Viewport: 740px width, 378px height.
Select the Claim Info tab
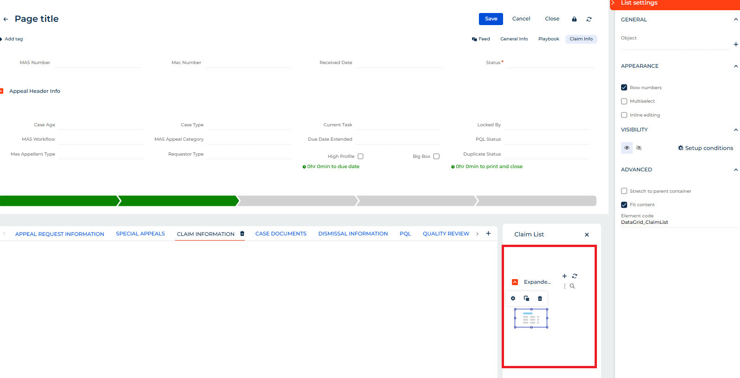pyautogui.click(x=581, y=39)
